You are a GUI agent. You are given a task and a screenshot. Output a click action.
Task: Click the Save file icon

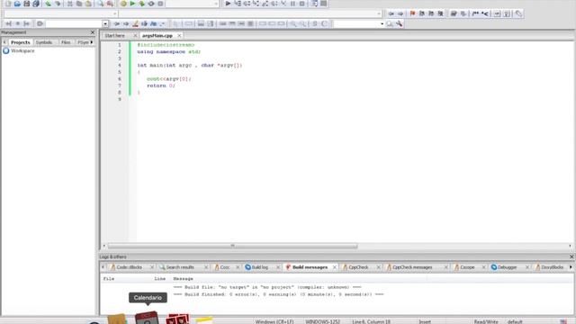pyautogui.click(x=26, y=4)
